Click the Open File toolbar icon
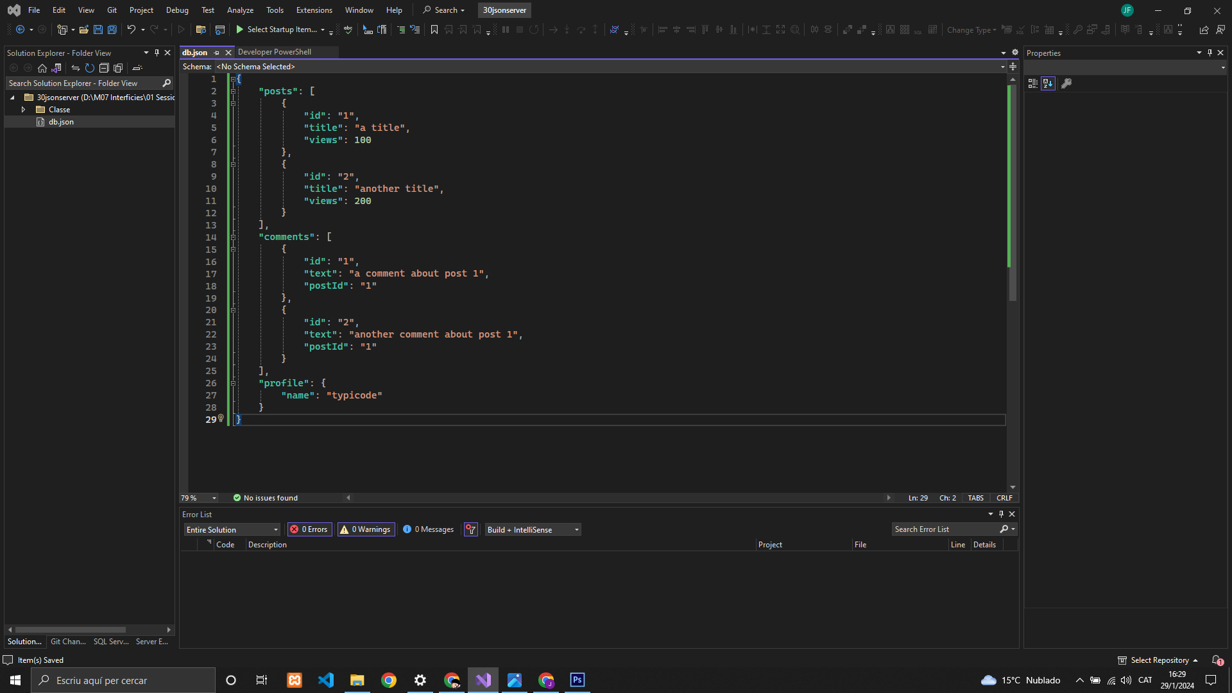 pyautogui.click(x=84, y=30)
